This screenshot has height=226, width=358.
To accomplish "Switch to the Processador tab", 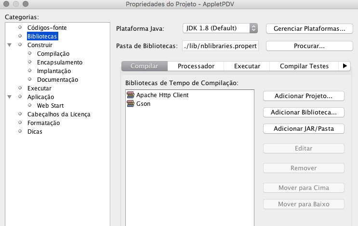I will click(x=196, y=66).
